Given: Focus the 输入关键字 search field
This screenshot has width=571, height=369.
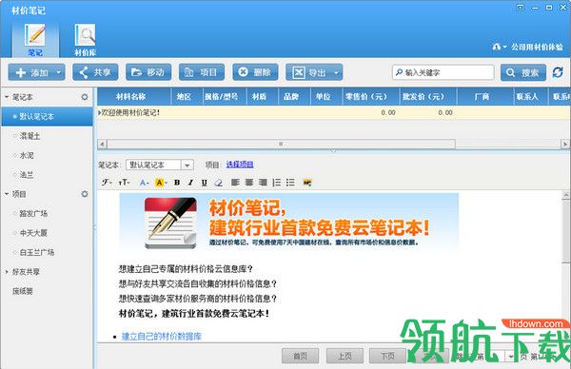Looking at the screenshot, I should click(x=443, y=72).
